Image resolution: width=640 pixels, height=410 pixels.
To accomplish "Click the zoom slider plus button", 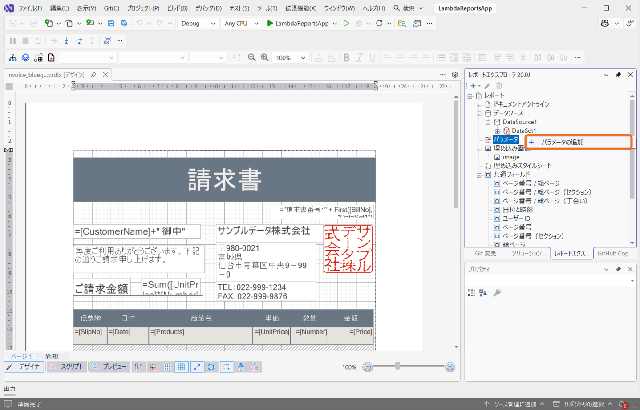I will point(450,367).
